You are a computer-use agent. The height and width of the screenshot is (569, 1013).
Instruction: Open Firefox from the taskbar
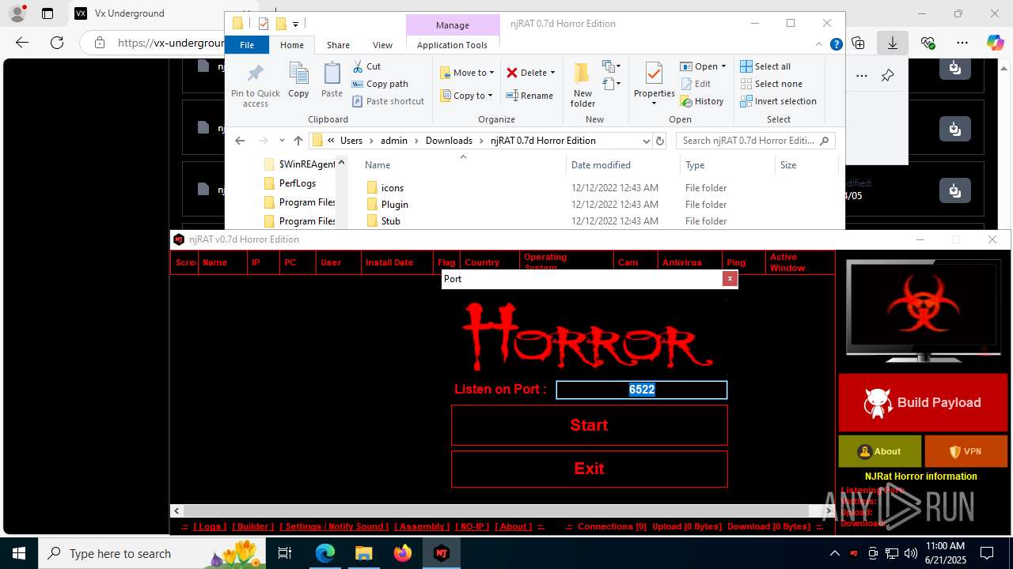(403, 553)
